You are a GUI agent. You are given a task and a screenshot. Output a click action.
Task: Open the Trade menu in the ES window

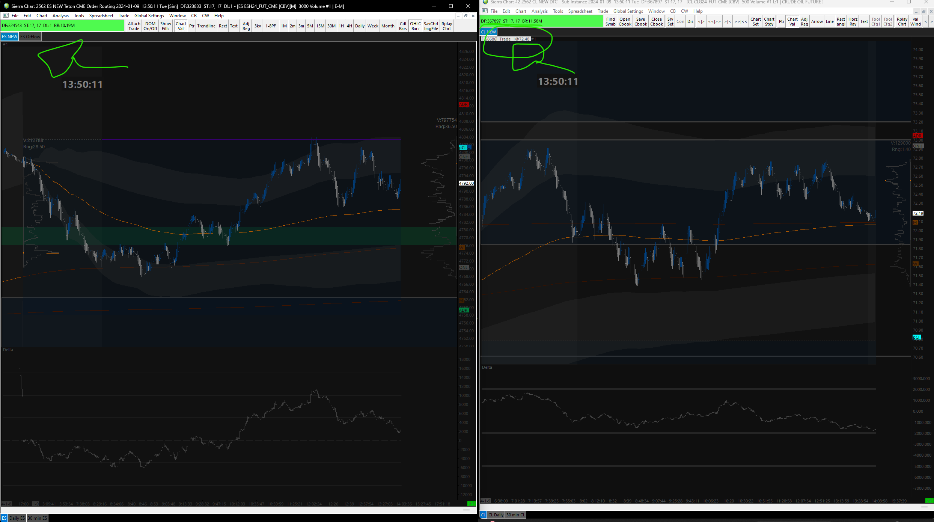click(x=124, y=16)
